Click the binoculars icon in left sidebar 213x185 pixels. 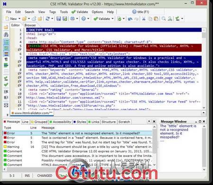tap(6, 34)
